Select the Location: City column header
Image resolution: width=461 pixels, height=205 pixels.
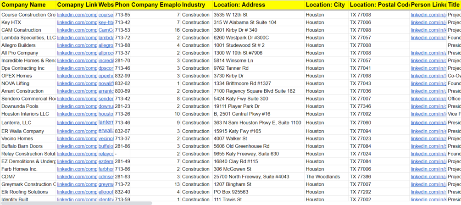326,5
